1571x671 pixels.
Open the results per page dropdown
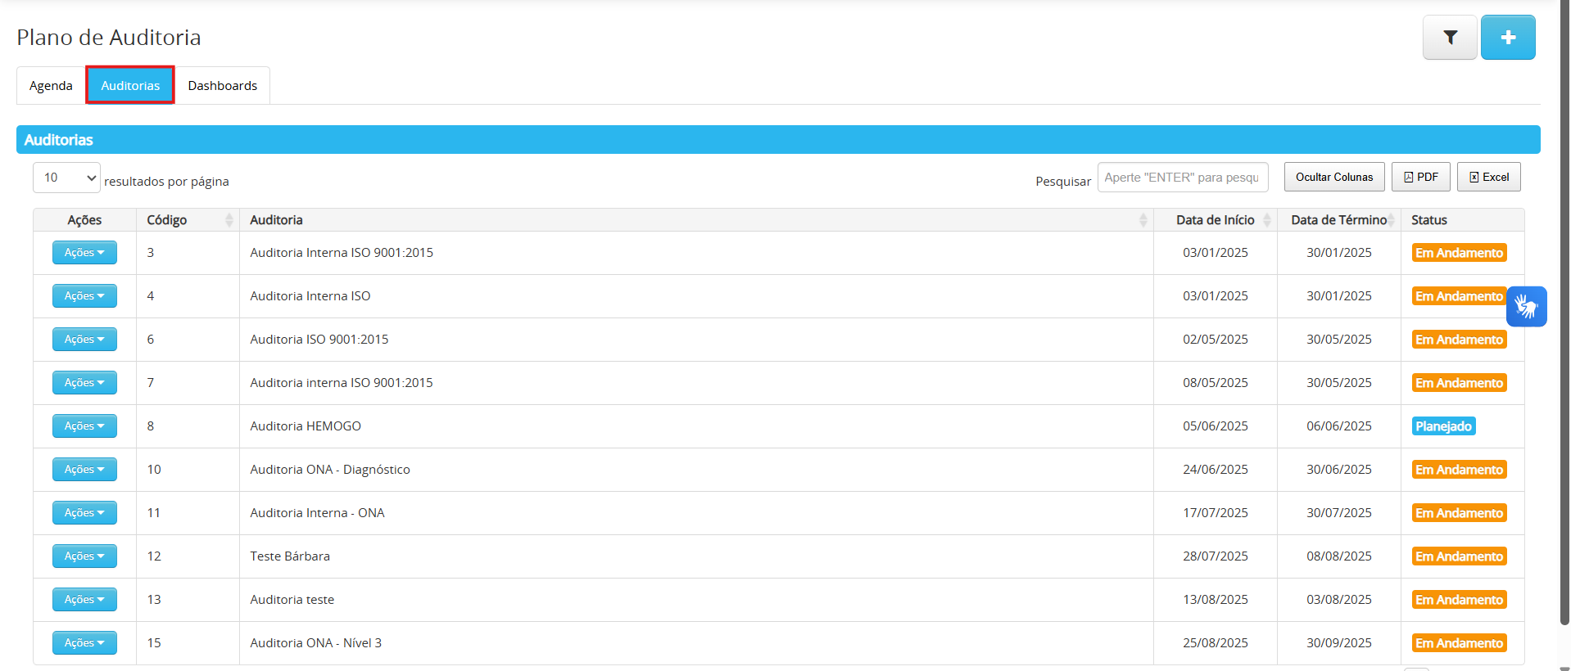pos(66,178)
